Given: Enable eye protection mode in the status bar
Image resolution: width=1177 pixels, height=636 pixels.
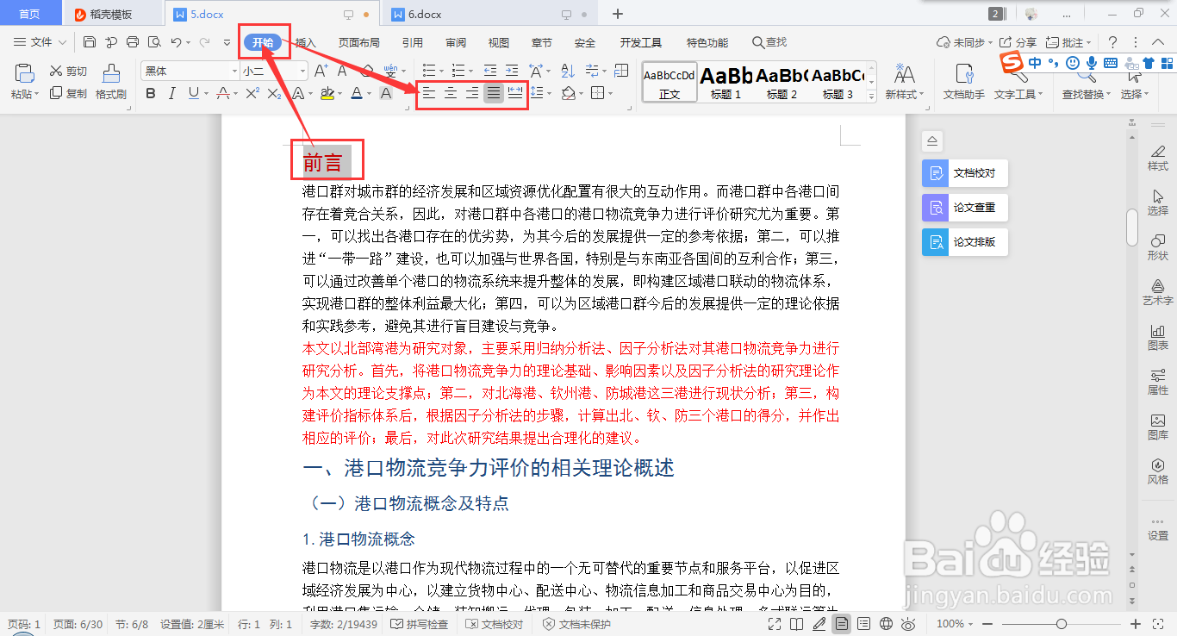Looking at the screenshot, I should pyautogui.click(x=907, y=623).
